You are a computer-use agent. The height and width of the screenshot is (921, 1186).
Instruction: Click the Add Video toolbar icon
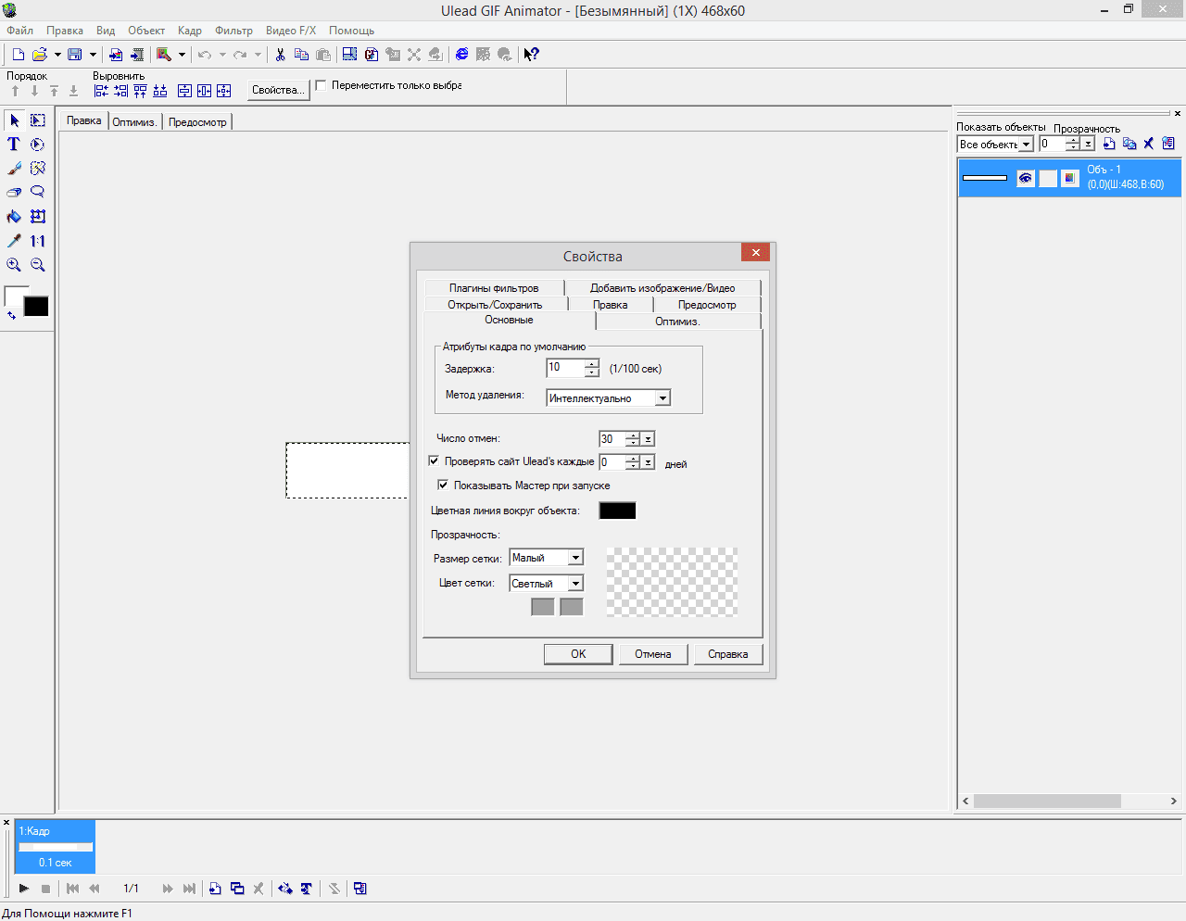[137, 55]
